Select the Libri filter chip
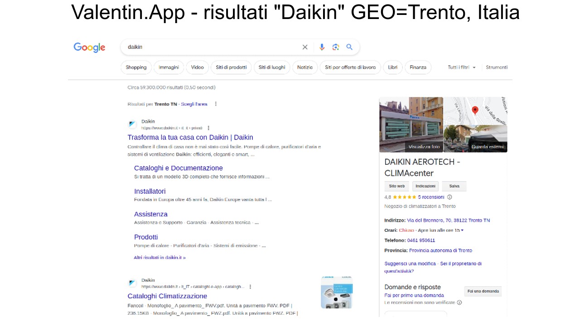This screenshot has width=580, height=326. [x=393, y=67]
